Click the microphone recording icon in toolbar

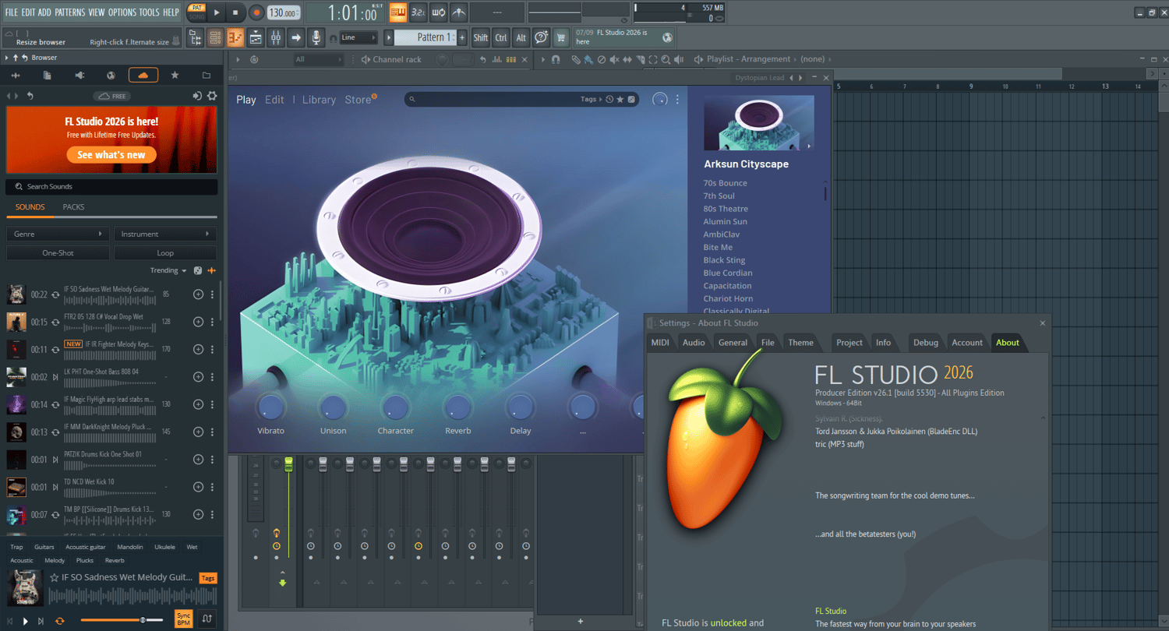tap(316, 37)
